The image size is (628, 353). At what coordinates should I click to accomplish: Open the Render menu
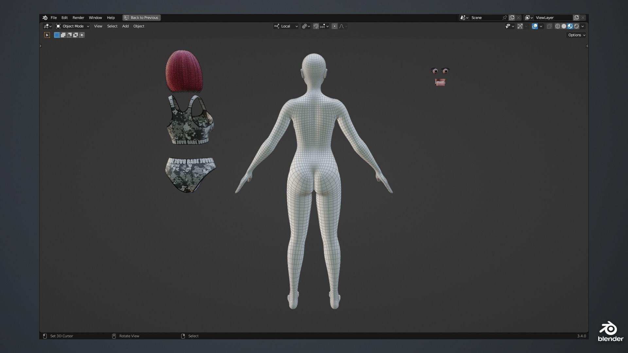[78, 18]
